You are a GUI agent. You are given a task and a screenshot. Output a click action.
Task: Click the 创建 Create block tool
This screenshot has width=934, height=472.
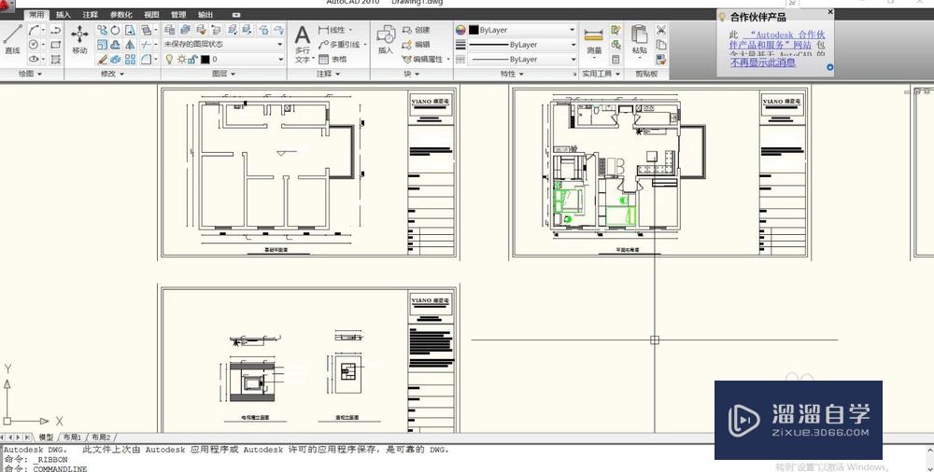416,30
